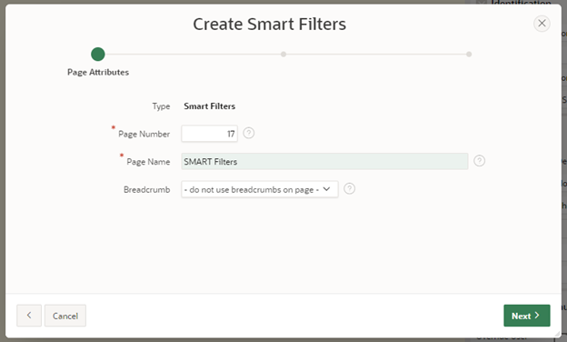Click into the Page Name text field
The height and width of the screenshot is (342, 567).
pos(324,161)
